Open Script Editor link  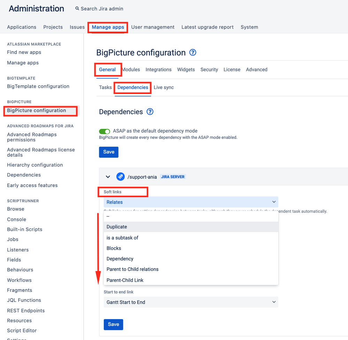pyautogui.click(x=22, y=331)
